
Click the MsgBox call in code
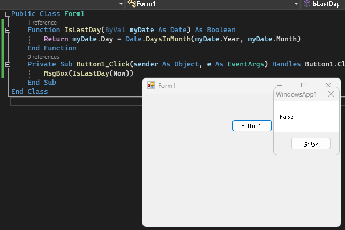tap(56, 73)
